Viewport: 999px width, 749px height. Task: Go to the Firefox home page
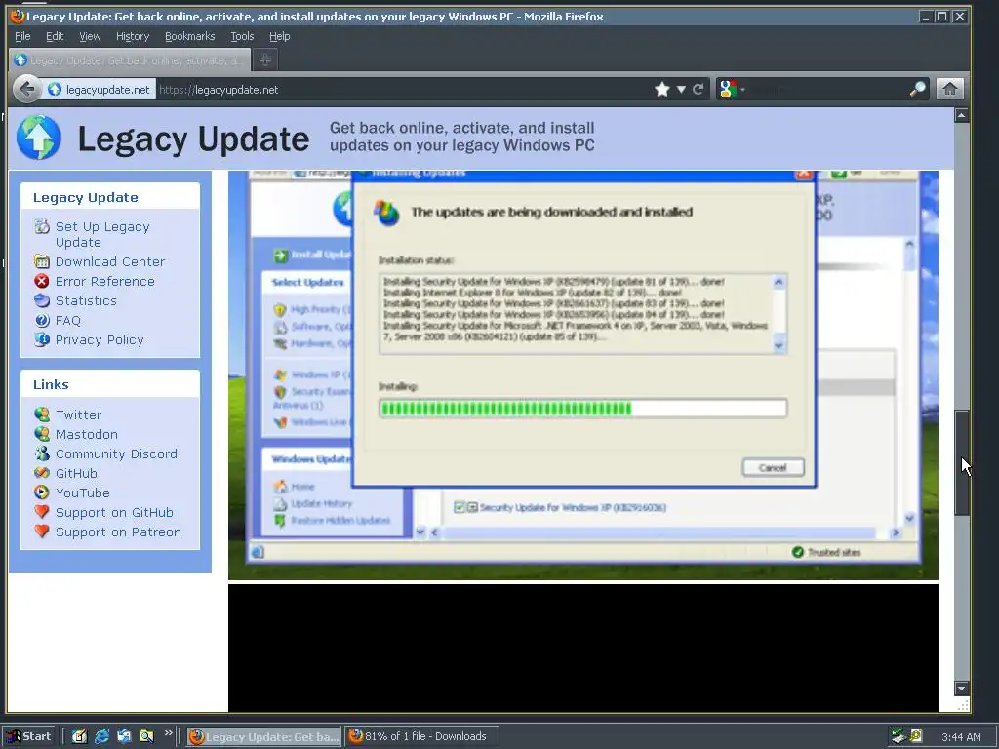950,89
